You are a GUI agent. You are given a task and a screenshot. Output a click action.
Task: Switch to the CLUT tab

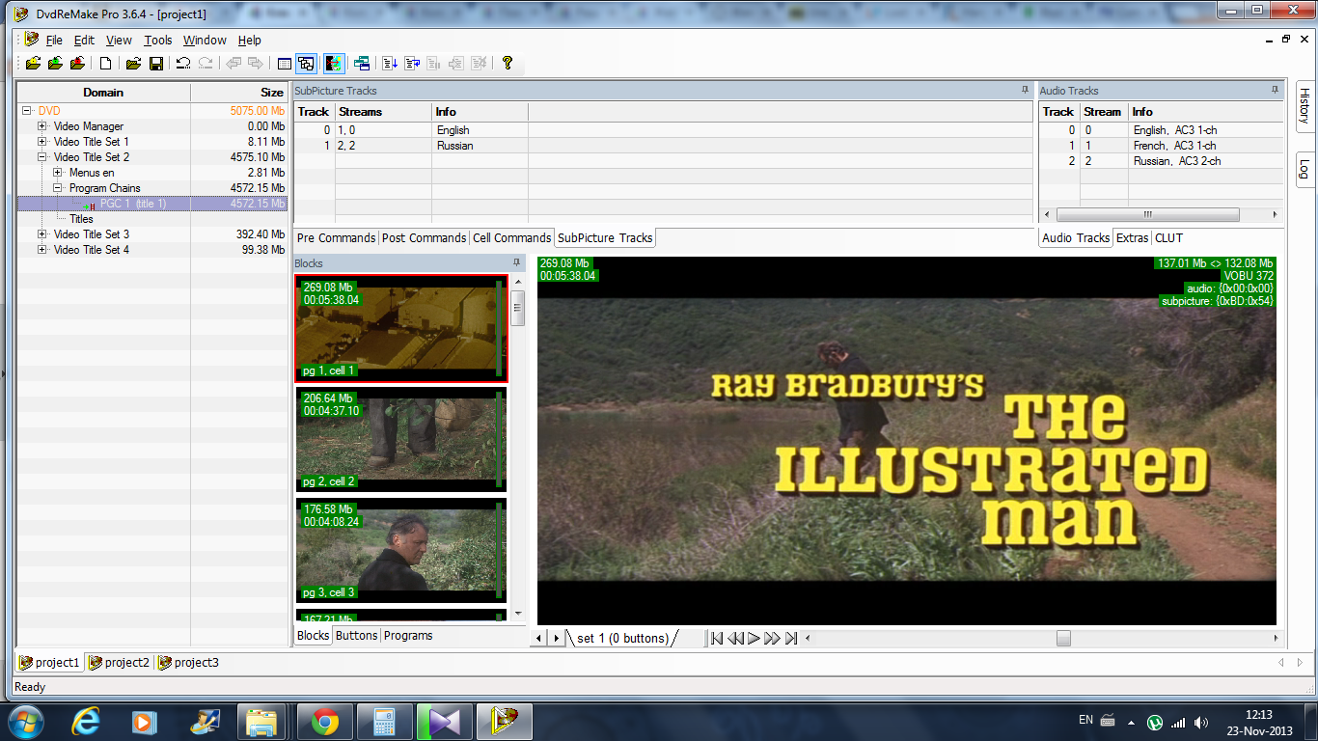coord(1168,238)
